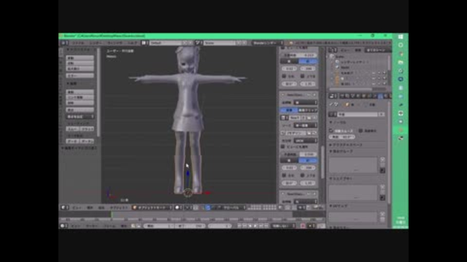This screenshot has width=467, height=262.
Task: Click the layer buttons grid in viewport header
Action: pos(262,207)
